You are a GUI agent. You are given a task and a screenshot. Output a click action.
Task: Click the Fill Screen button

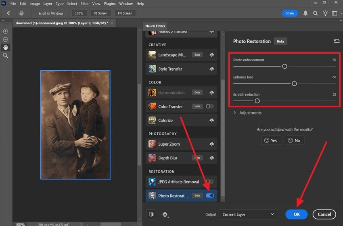125,13
